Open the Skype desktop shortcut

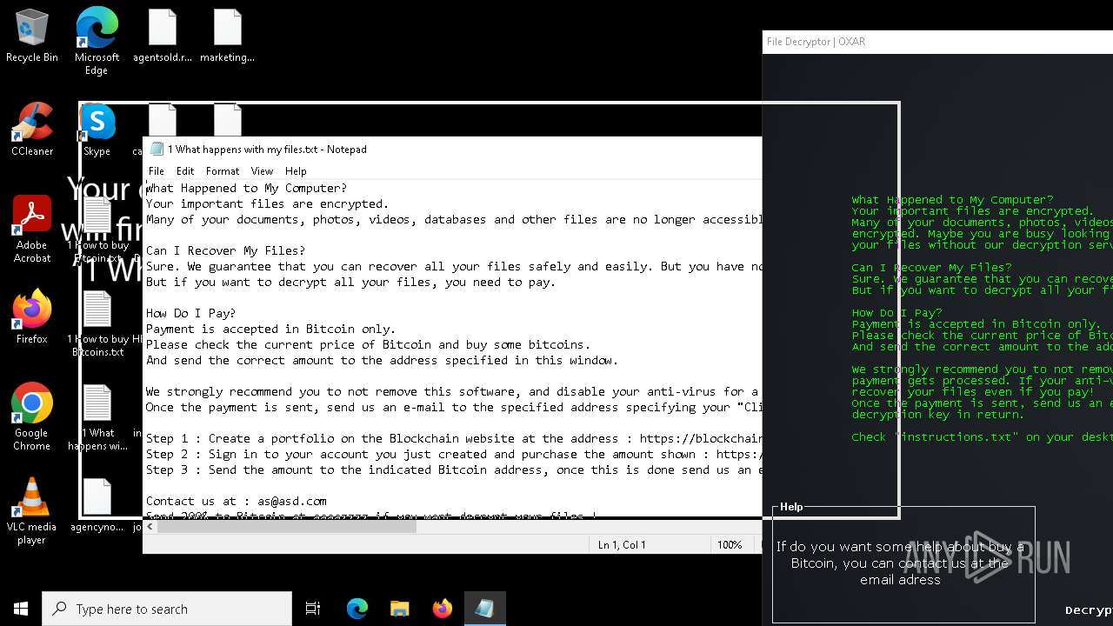click(97, 130)
